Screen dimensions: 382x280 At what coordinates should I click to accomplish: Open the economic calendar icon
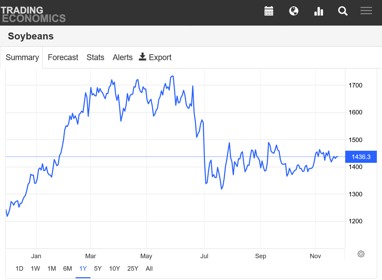pos(269,11)
